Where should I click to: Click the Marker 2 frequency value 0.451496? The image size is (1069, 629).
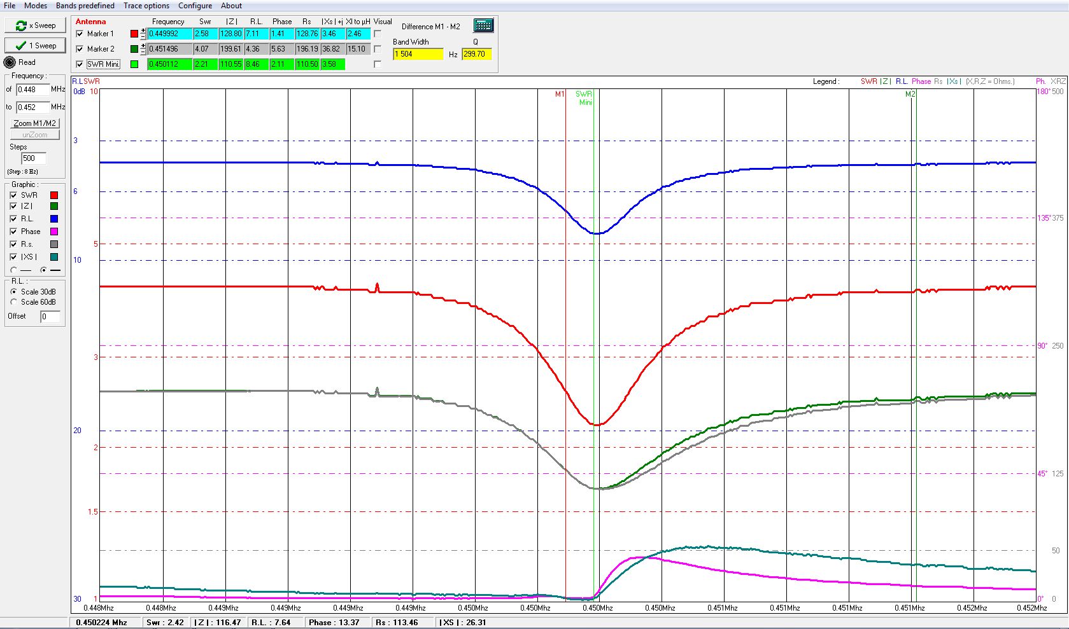point(170,49)
